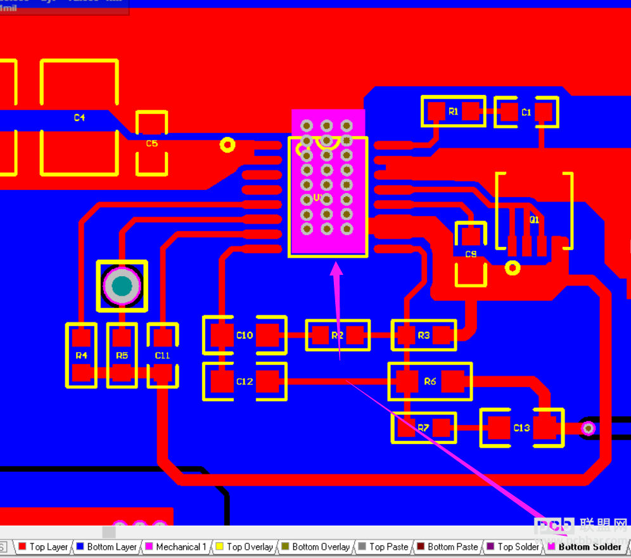This screenshot has width=631, height=558.
Task: Select capacitor C10 footprint
Action: pos(245,335)
